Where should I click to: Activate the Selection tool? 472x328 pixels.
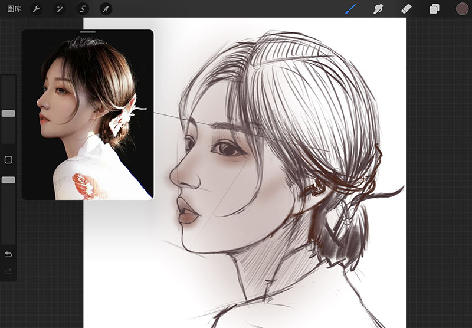tap(83, 9)
